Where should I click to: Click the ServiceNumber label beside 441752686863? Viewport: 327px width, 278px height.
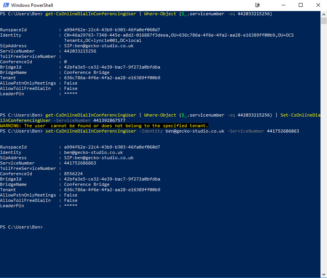pos(17,163)
